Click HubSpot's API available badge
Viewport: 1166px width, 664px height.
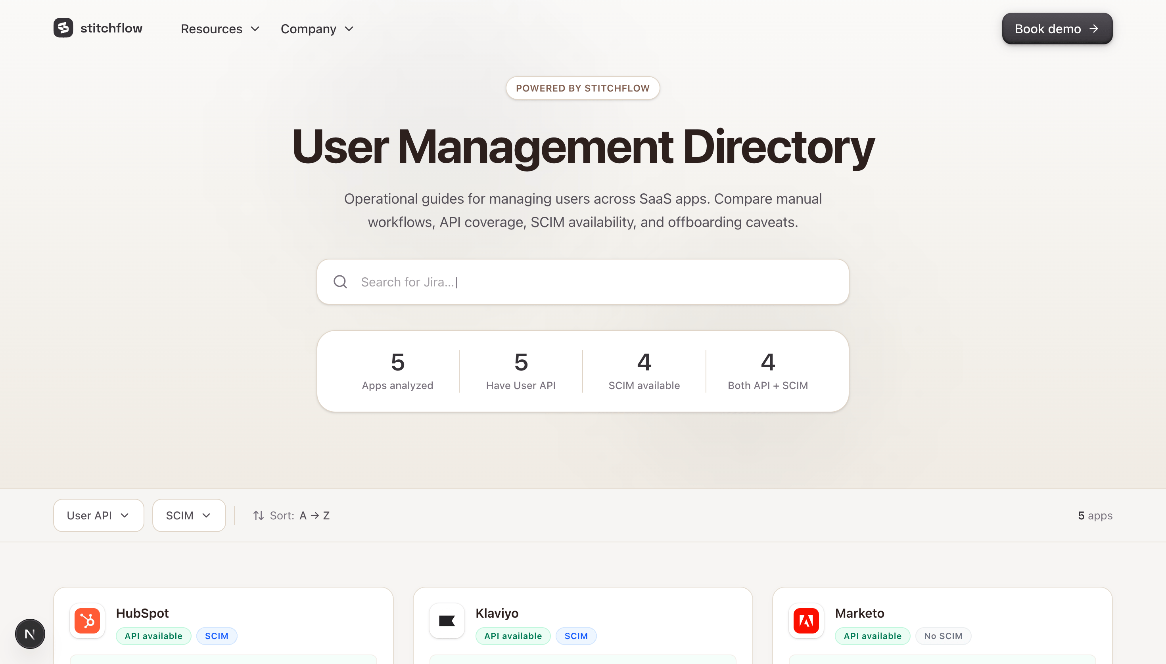[x=153, y=636]
